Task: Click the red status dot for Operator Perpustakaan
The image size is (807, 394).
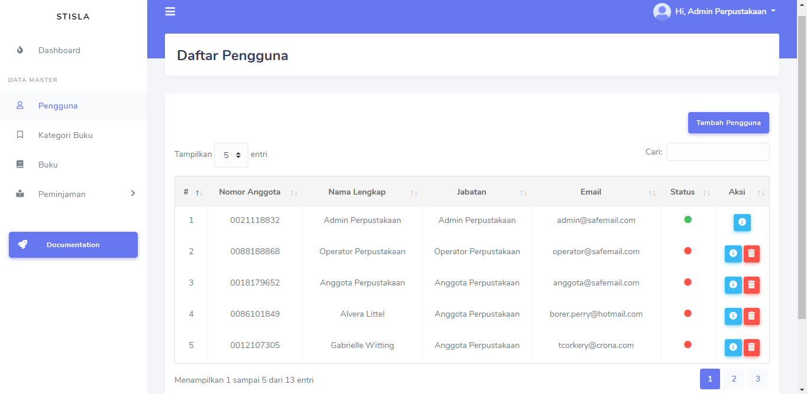Action: point(687,251)
